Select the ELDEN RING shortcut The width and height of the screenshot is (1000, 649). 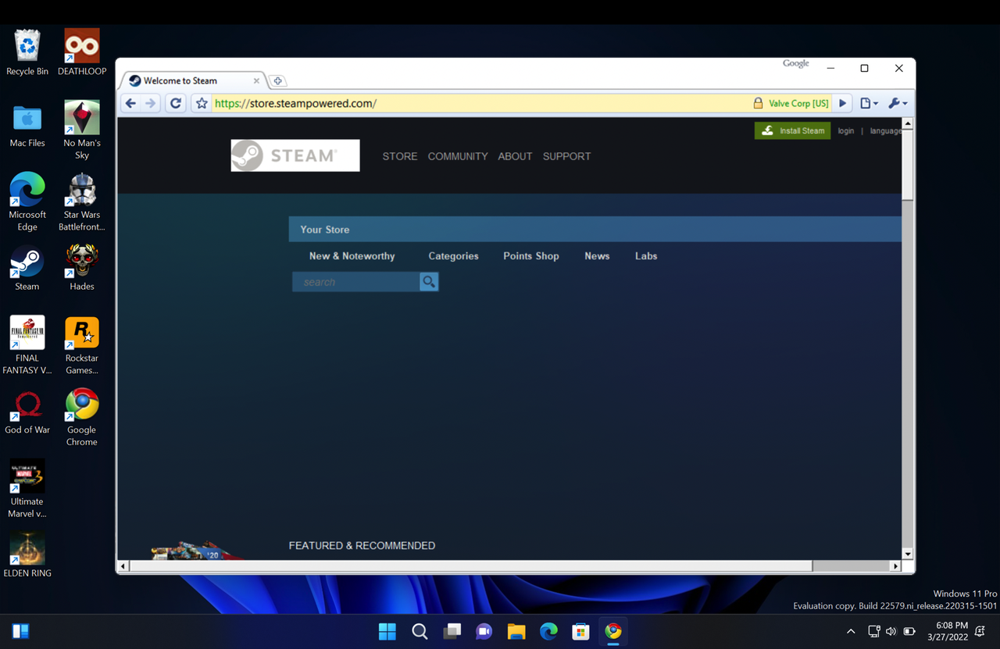coord(27,555)
